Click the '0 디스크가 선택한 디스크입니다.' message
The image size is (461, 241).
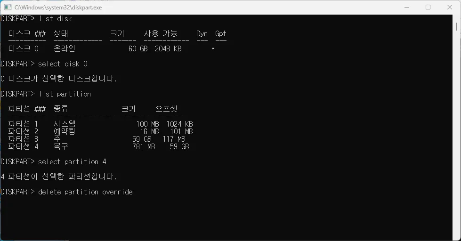58,79
